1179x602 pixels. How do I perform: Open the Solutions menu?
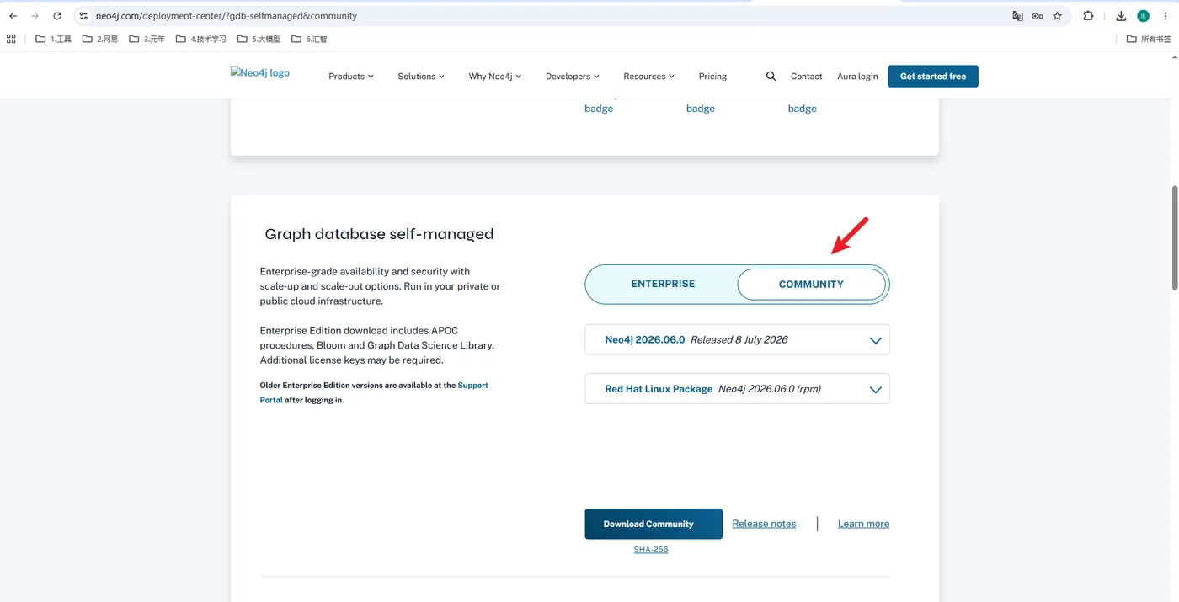(x=421, y=76)
